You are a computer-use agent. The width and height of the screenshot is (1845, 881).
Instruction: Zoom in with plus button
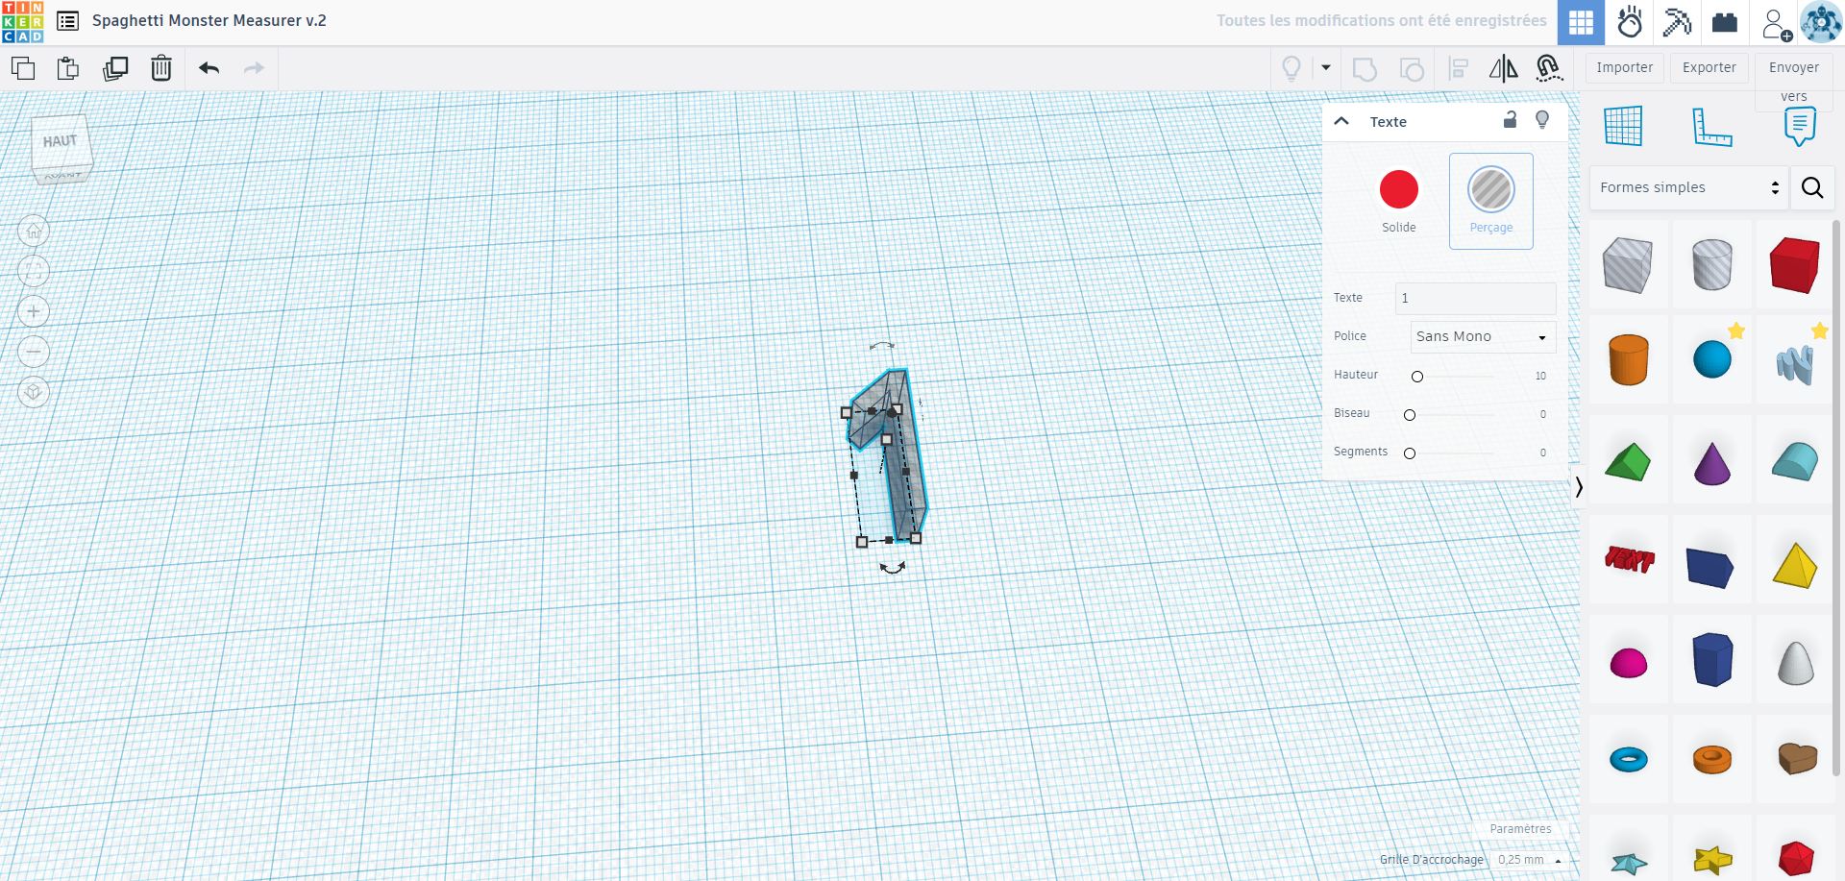34,311
